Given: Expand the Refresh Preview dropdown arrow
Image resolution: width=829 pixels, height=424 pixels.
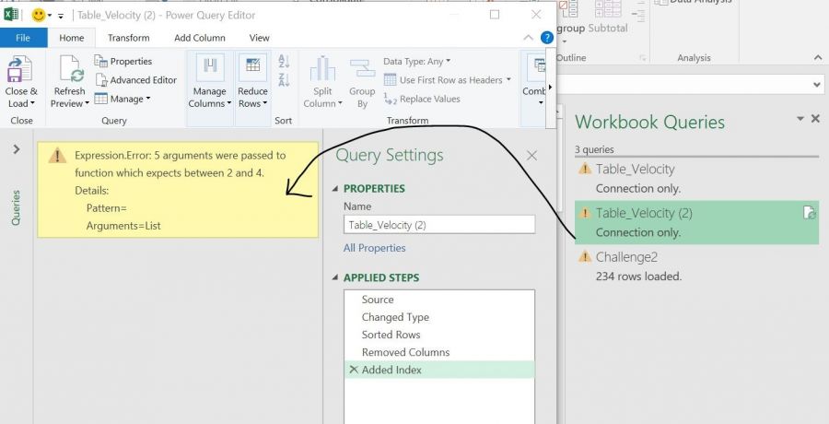Looking at the screenshot, I should point(87,104).
